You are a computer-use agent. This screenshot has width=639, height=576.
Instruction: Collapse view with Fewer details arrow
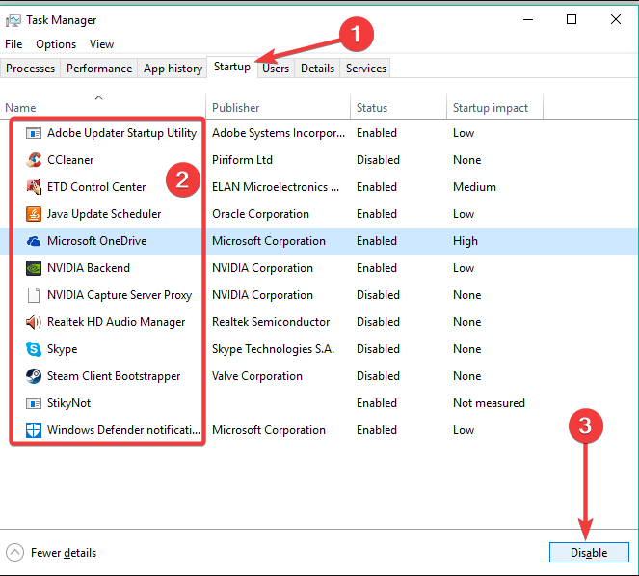coord(14,553)
